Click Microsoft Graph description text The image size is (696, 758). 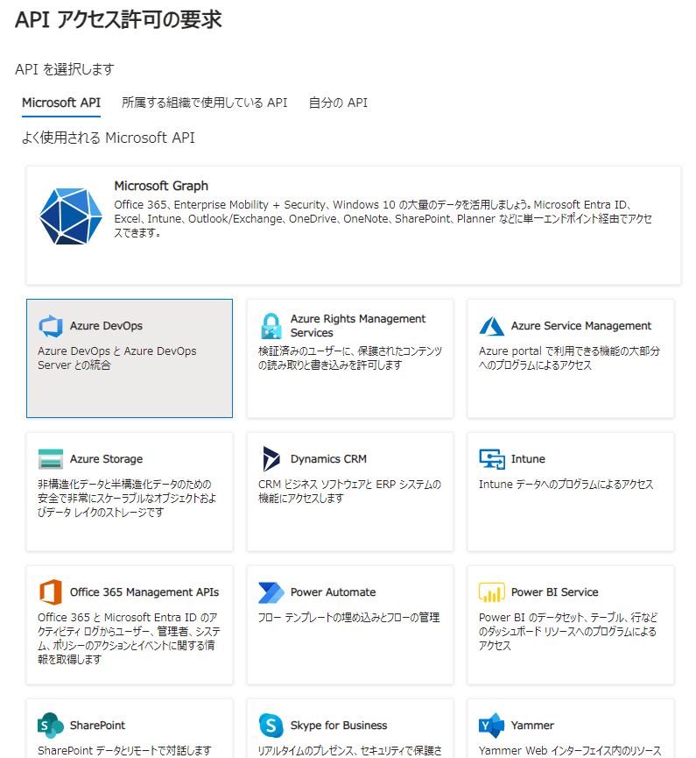coord(383,218)
